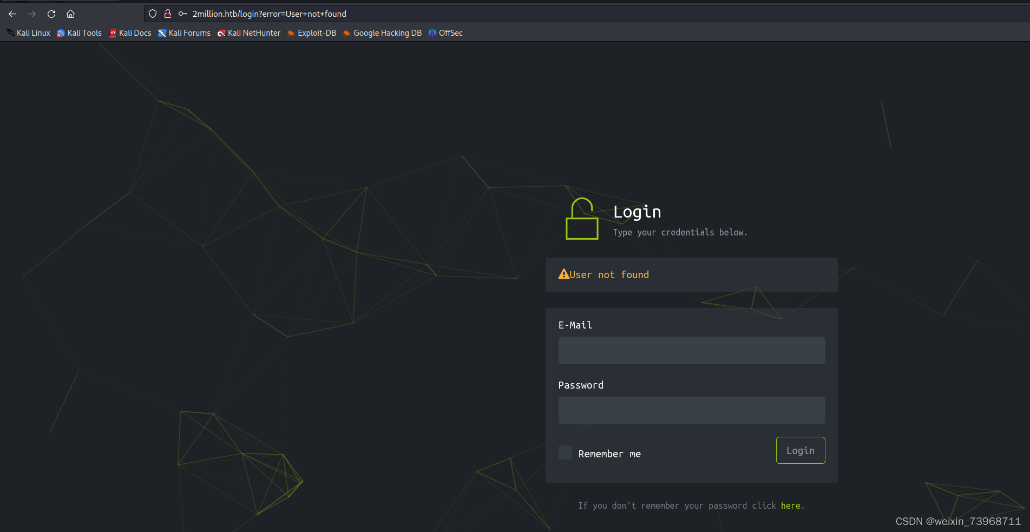Enable the Remember me checkbox

tap(565, 452)
